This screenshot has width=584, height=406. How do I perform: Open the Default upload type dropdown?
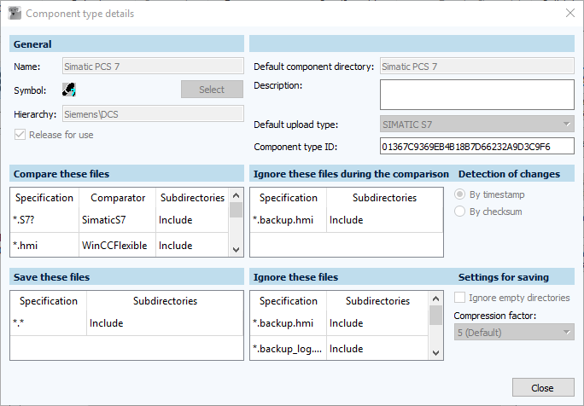click(477, 125)
